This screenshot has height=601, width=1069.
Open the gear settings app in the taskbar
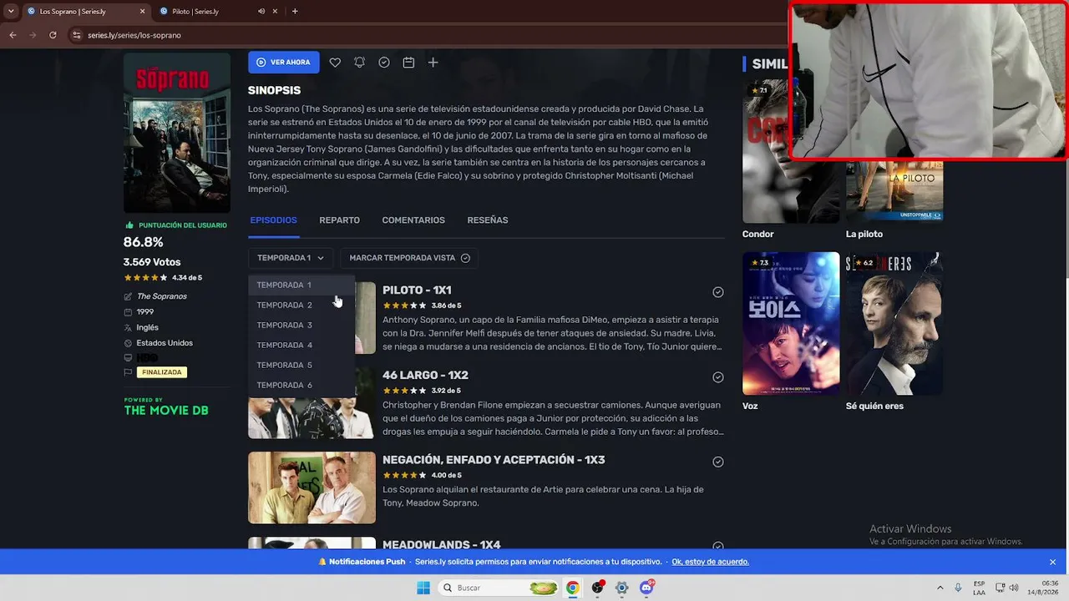pos(621,588)
